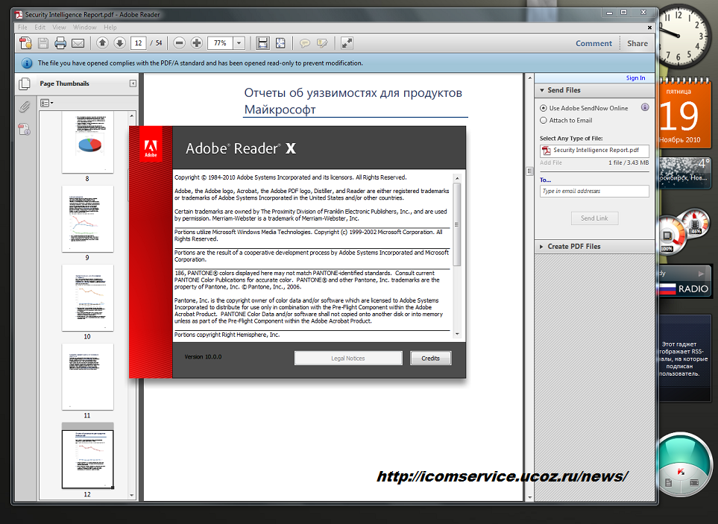Click the Credits button
The width and height of the screenshot is (718, 524).
tap(430, 359)
